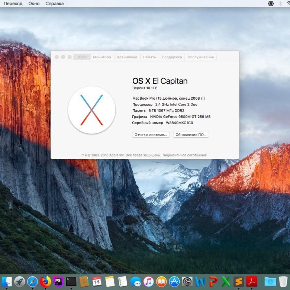Open PhpStorm from the dock
Image resolution: width=290 pixels, height=290 pixels.
(x=58, y=281)
